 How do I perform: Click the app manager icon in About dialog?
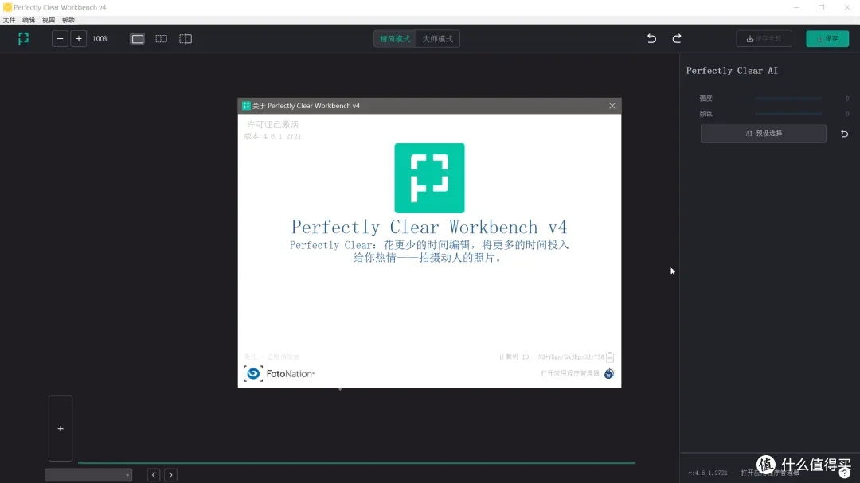[x=609, y=373]
